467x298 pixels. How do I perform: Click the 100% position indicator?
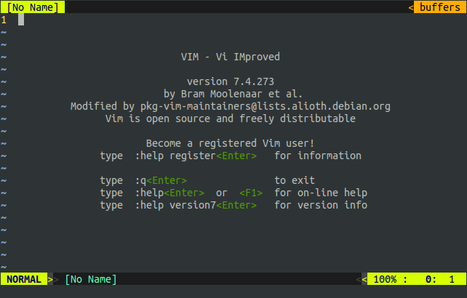point(385,279)
